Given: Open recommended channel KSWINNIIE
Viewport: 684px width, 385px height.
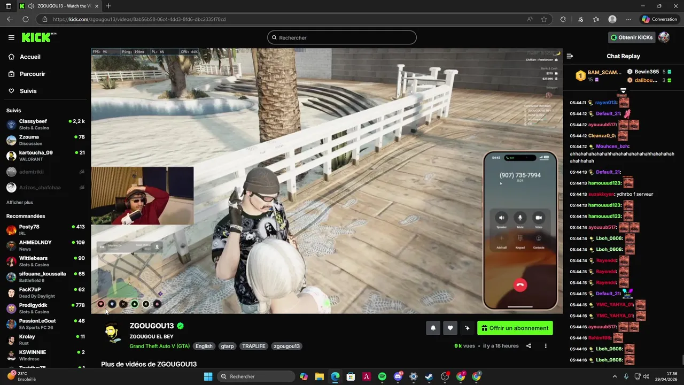Looking at the screenshot, I should [45, 355].
